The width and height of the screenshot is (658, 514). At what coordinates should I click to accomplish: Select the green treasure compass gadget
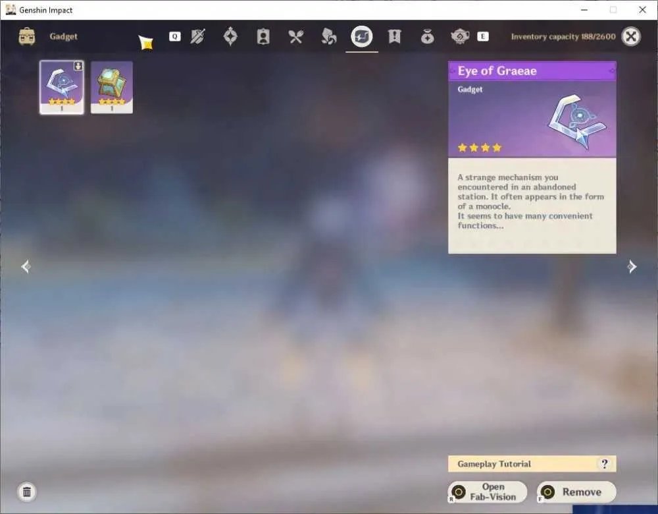coord(112,87)
